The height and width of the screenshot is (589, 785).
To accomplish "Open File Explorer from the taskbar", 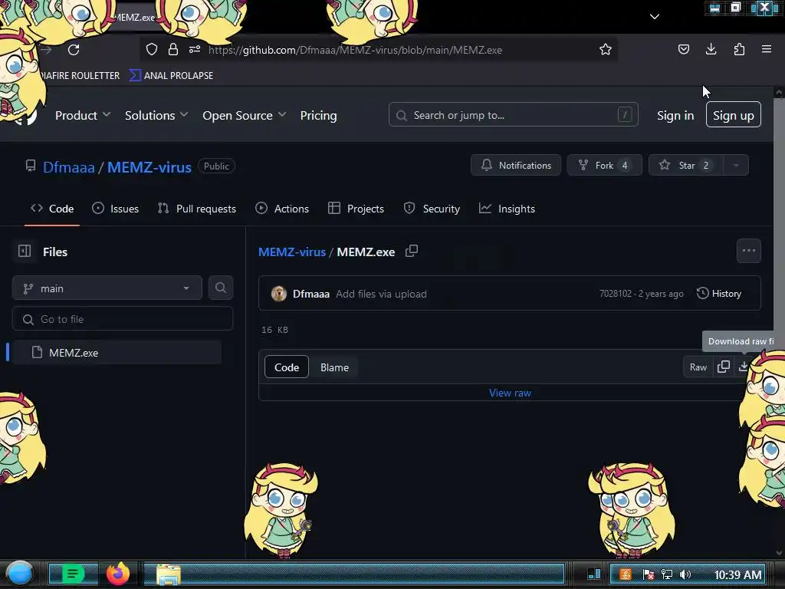I will coord(169,574).
